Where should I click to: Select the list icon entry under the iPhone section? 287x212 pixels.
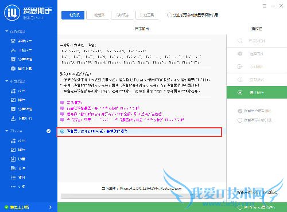(13, 177)
